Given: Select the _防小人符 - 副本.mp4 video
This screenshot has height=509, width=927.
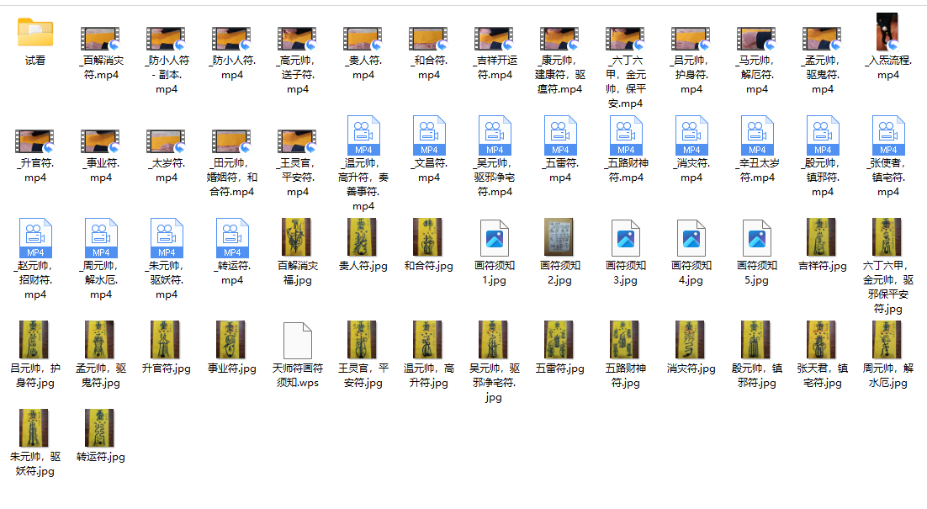Looking at the screenshot, I should pyautogui.click(x=167, y=39).
